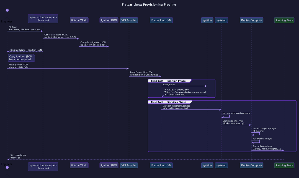Click the Engineer actor circle at top
Screen dimensions: 299x178
point(7,10)
